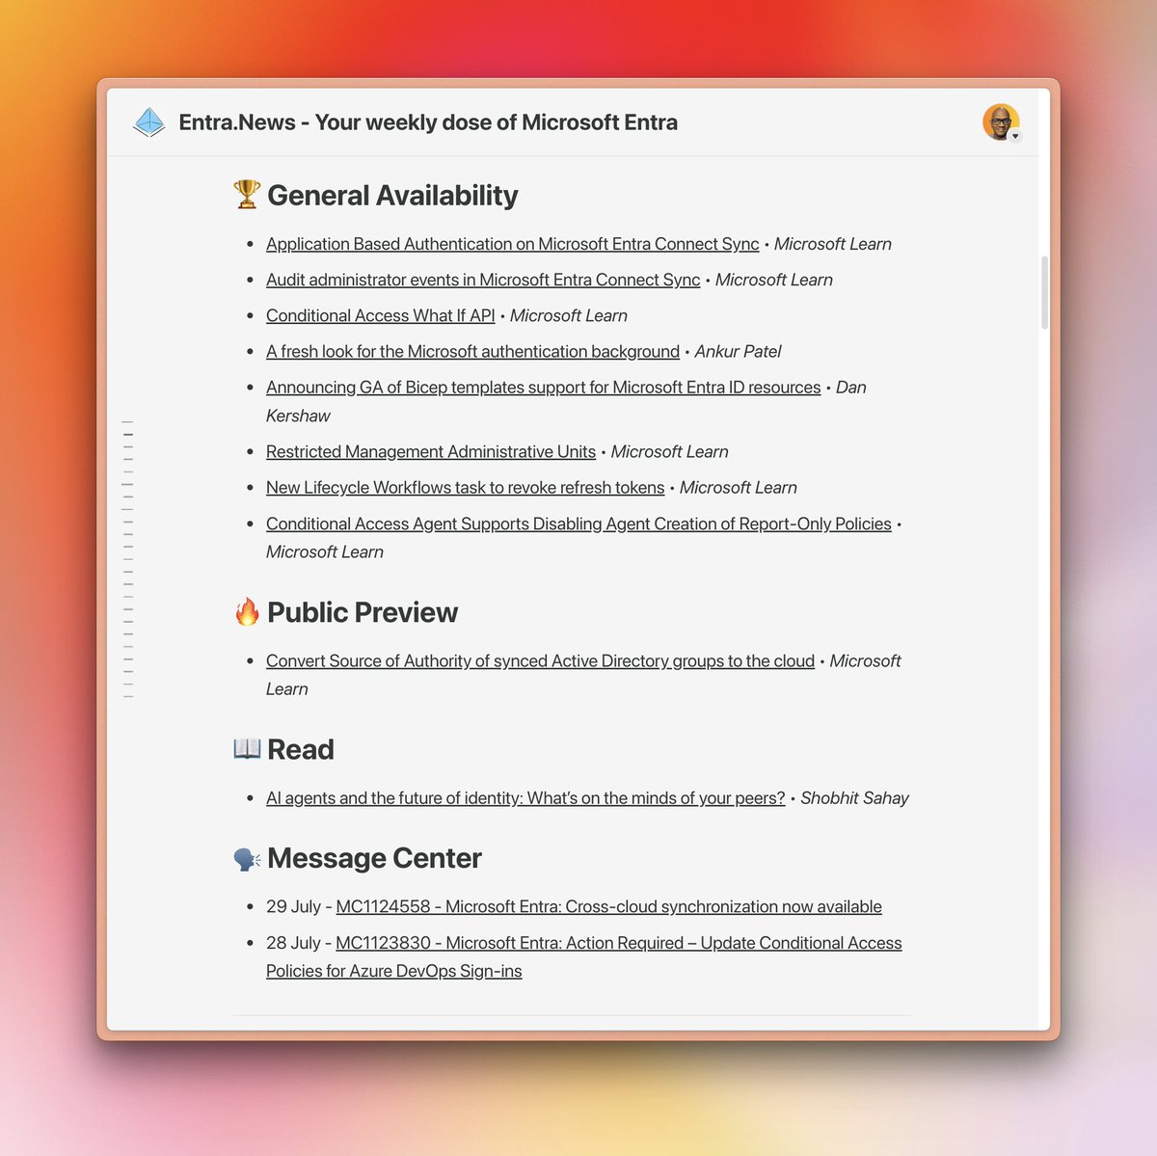This screenshot has width=1157, height=1156.
Task: Open New Lifecycle Workflows task to revoke refresh tokens link
Action: click(465, 487)
